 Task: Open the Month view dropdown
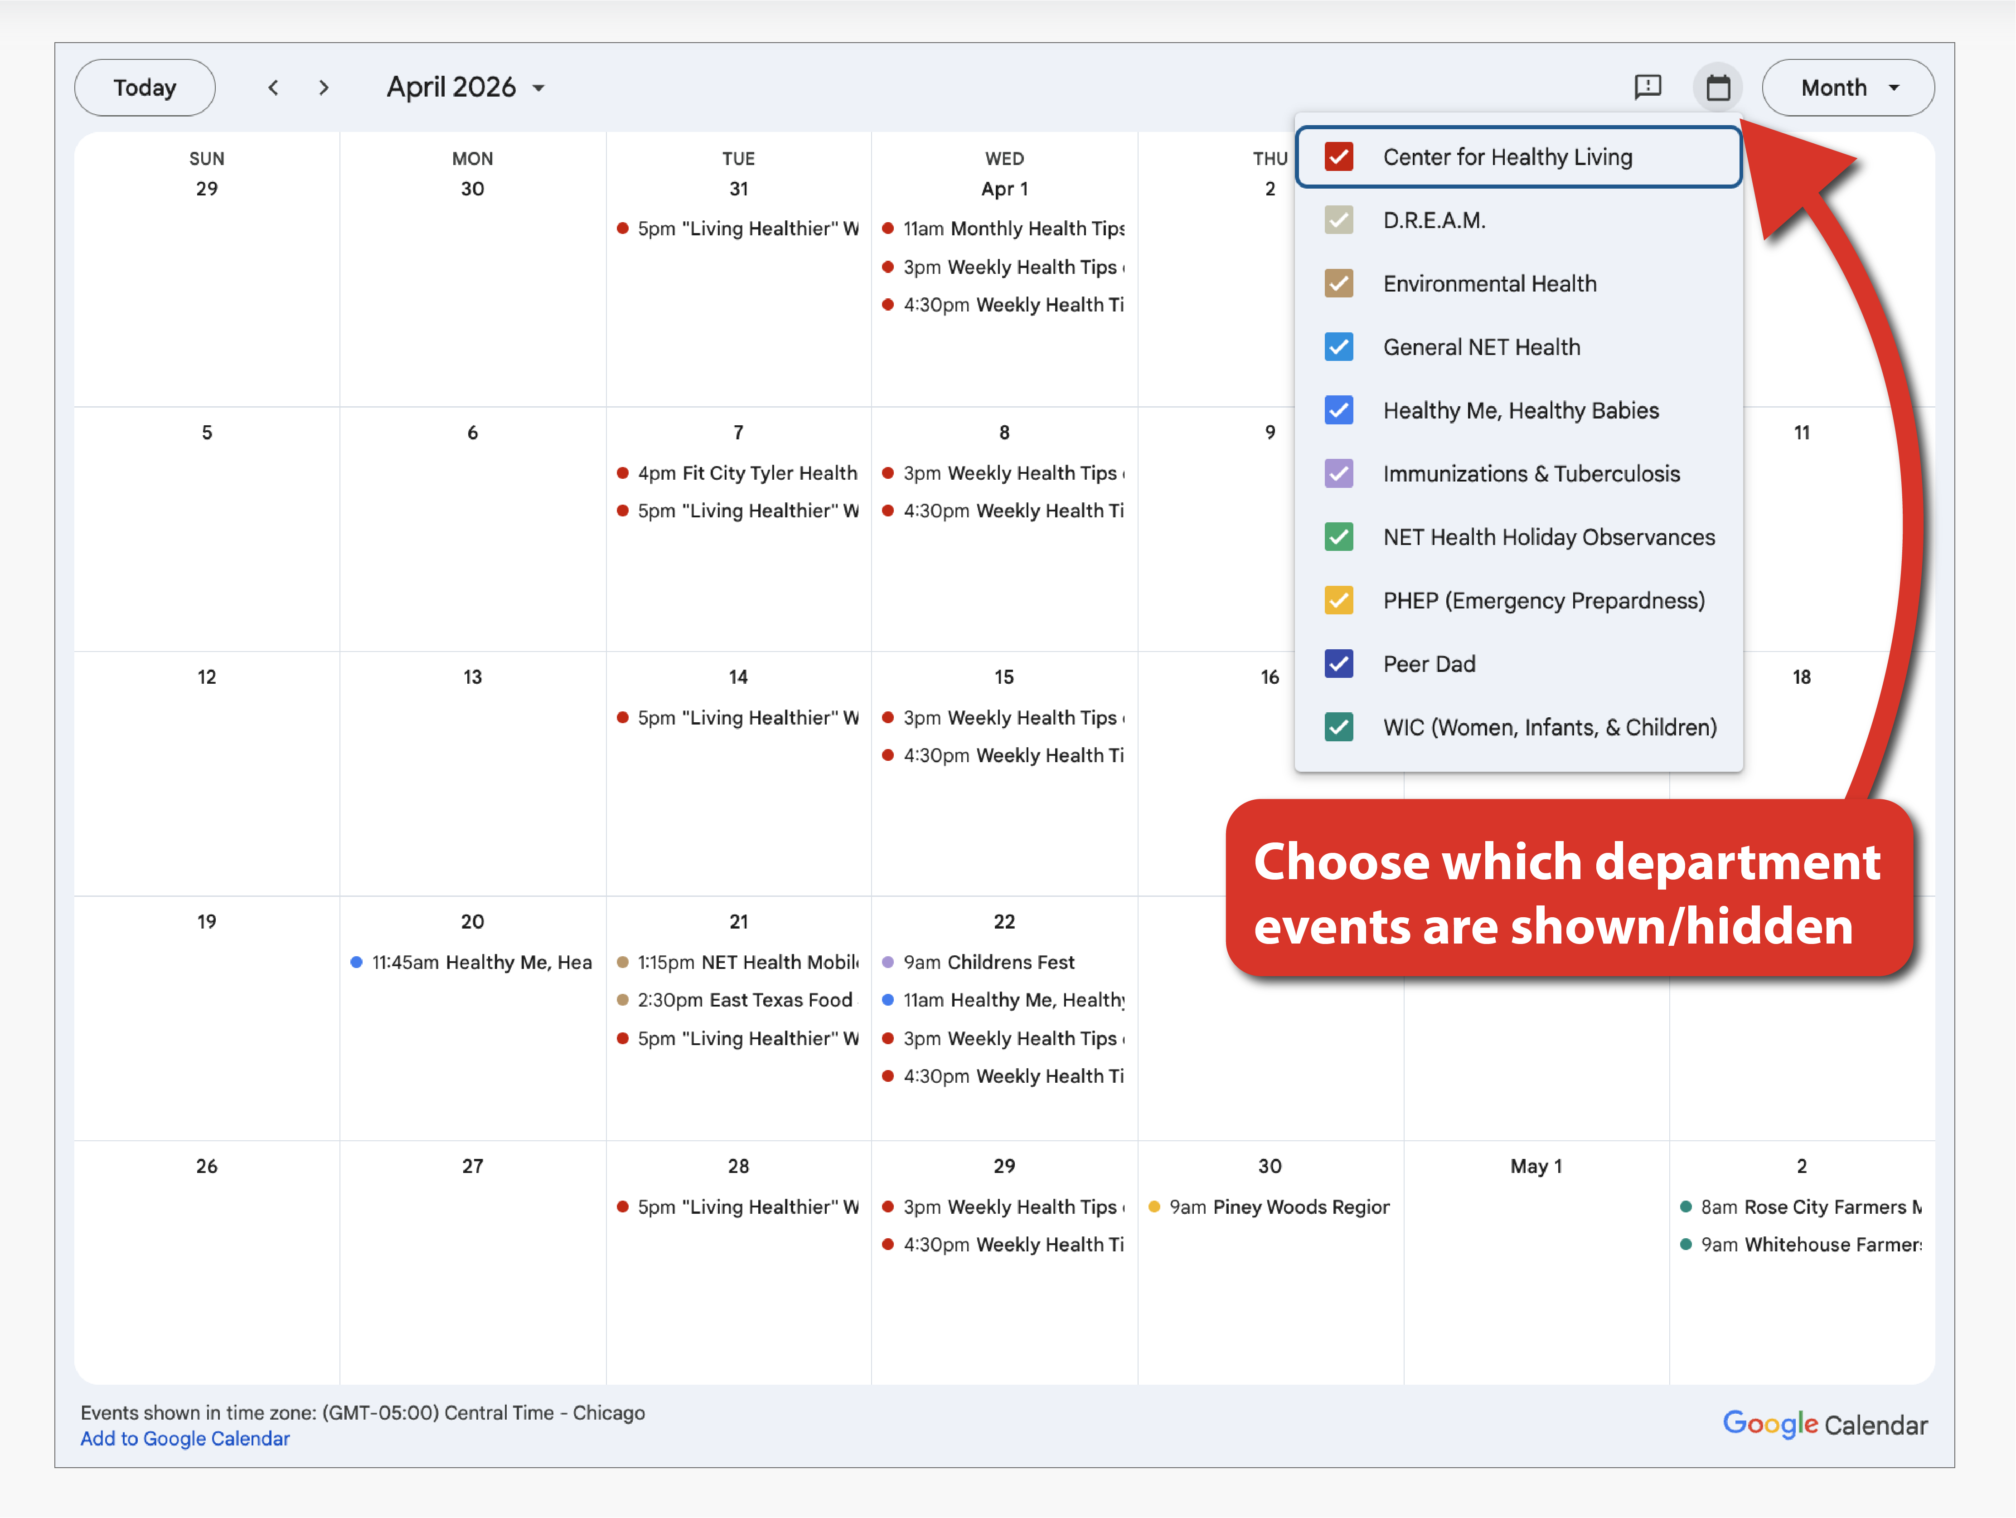(1847, 88)
